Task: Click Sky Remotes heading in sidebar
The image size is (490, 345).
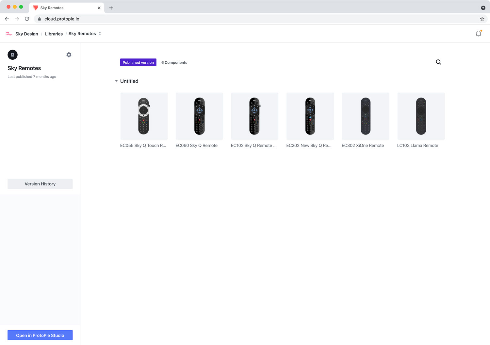Action: tap(24, 68)
